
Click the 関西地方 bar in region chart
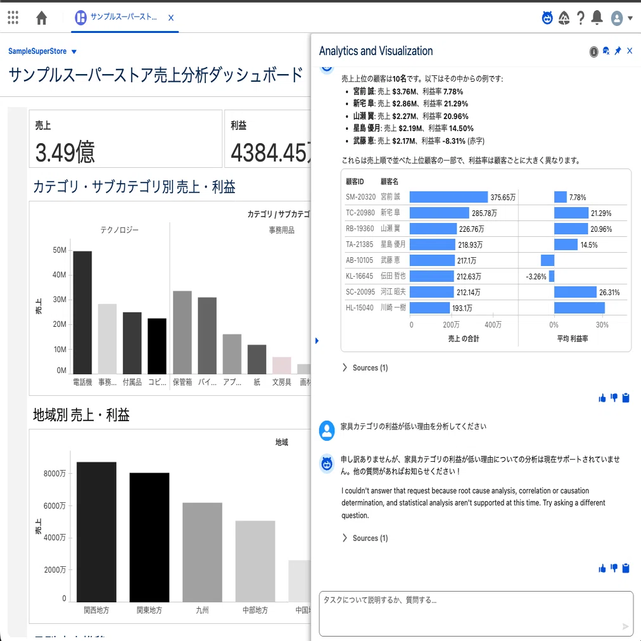(x=96, y=532)
